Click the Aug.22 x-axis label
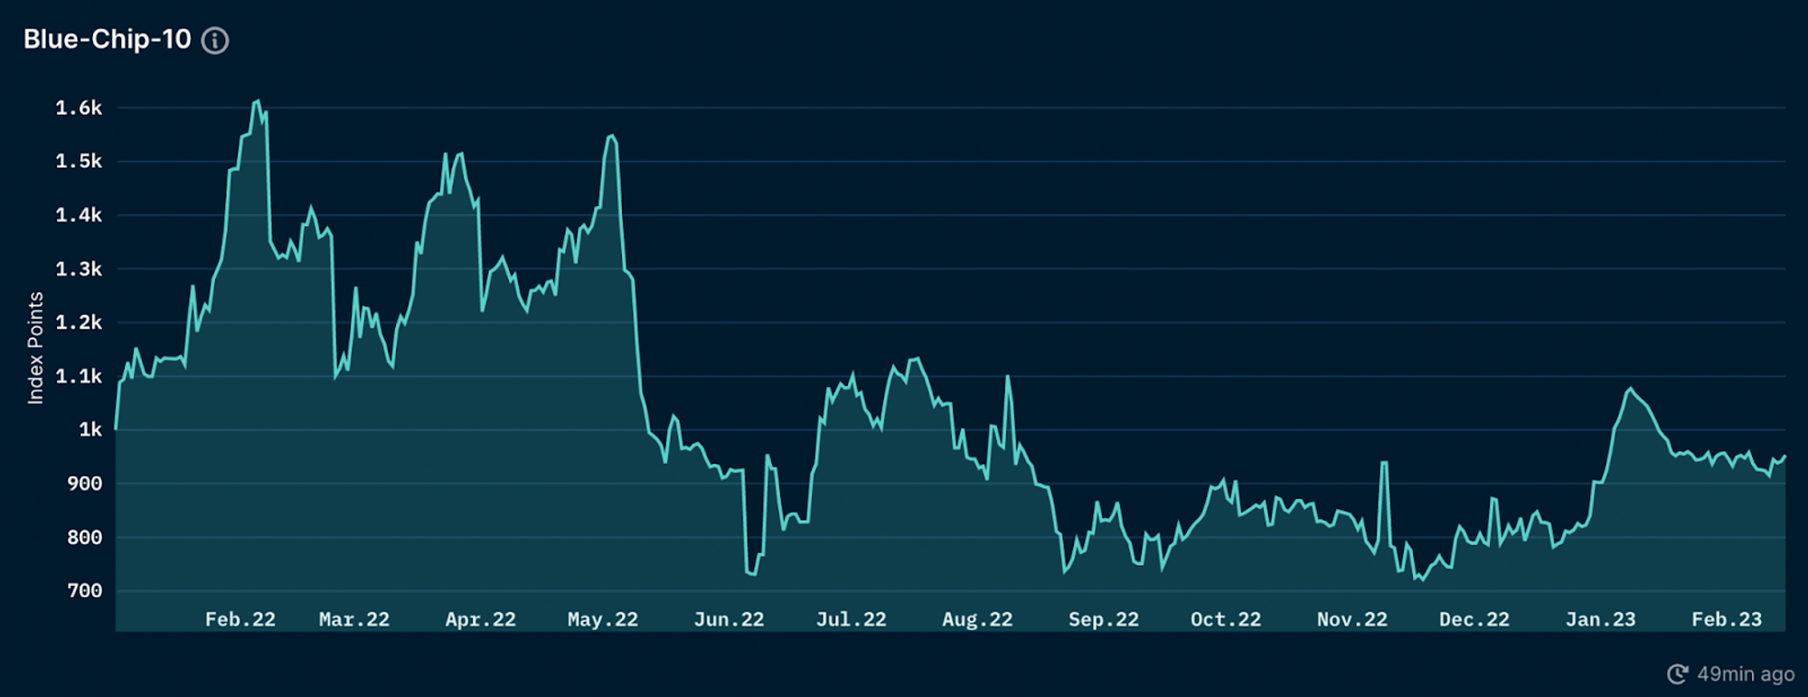1808x697 pixels. 977,619
